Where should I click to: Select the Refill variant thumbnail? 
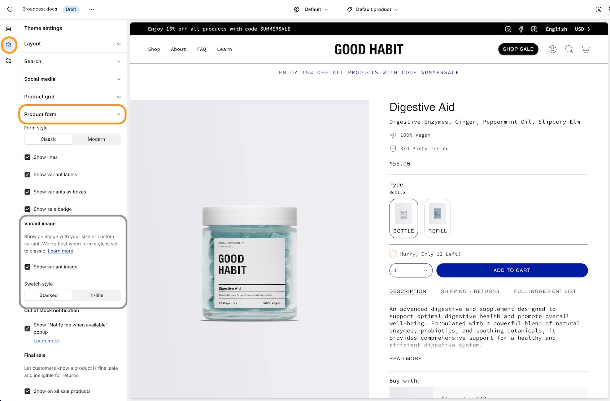[437, 219]
